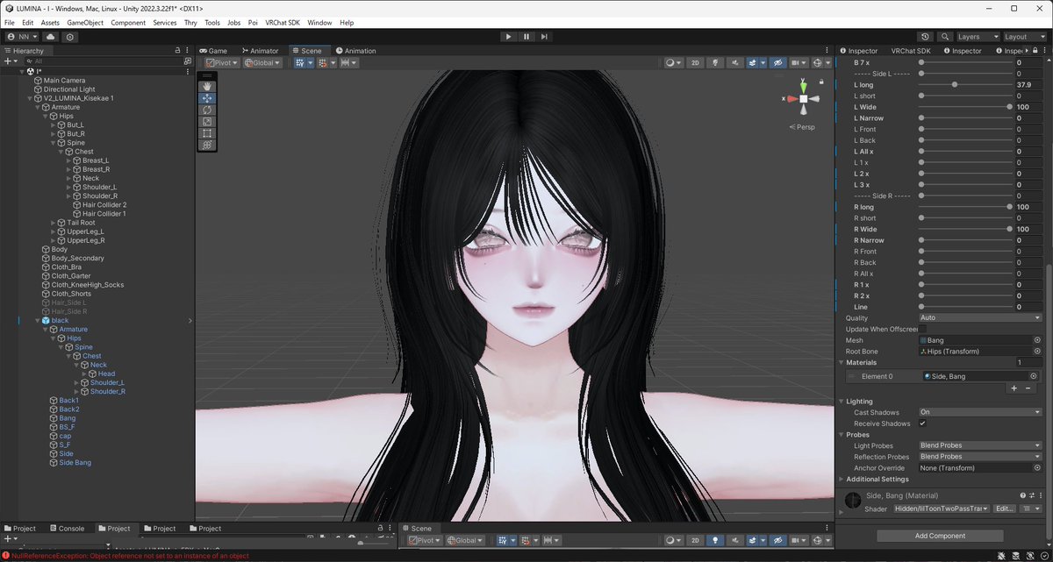
Task: Open the cloud services icon
Action: 51,37
